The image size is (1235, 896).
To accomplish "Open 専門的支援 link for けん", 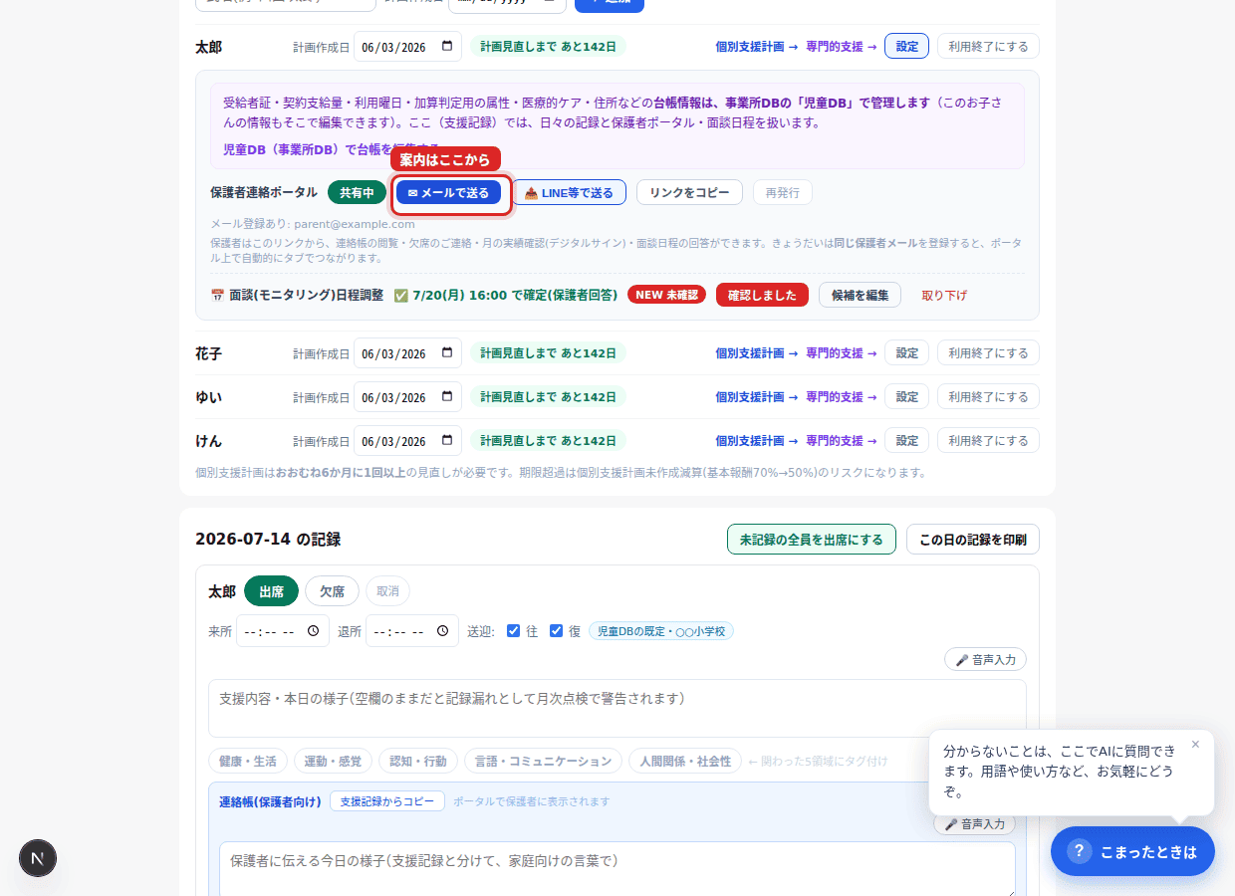I will (x=842, y=440).
